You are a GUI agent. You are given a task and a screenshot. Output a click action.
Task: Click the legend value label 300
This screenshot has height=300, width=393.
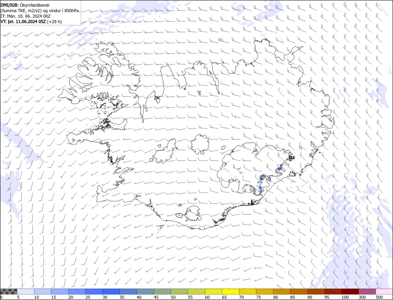tap(362, 297)
